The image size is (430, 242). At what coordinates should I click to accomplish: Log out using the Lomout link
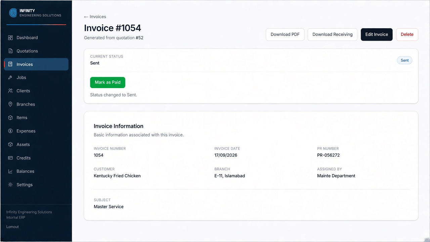12,227
